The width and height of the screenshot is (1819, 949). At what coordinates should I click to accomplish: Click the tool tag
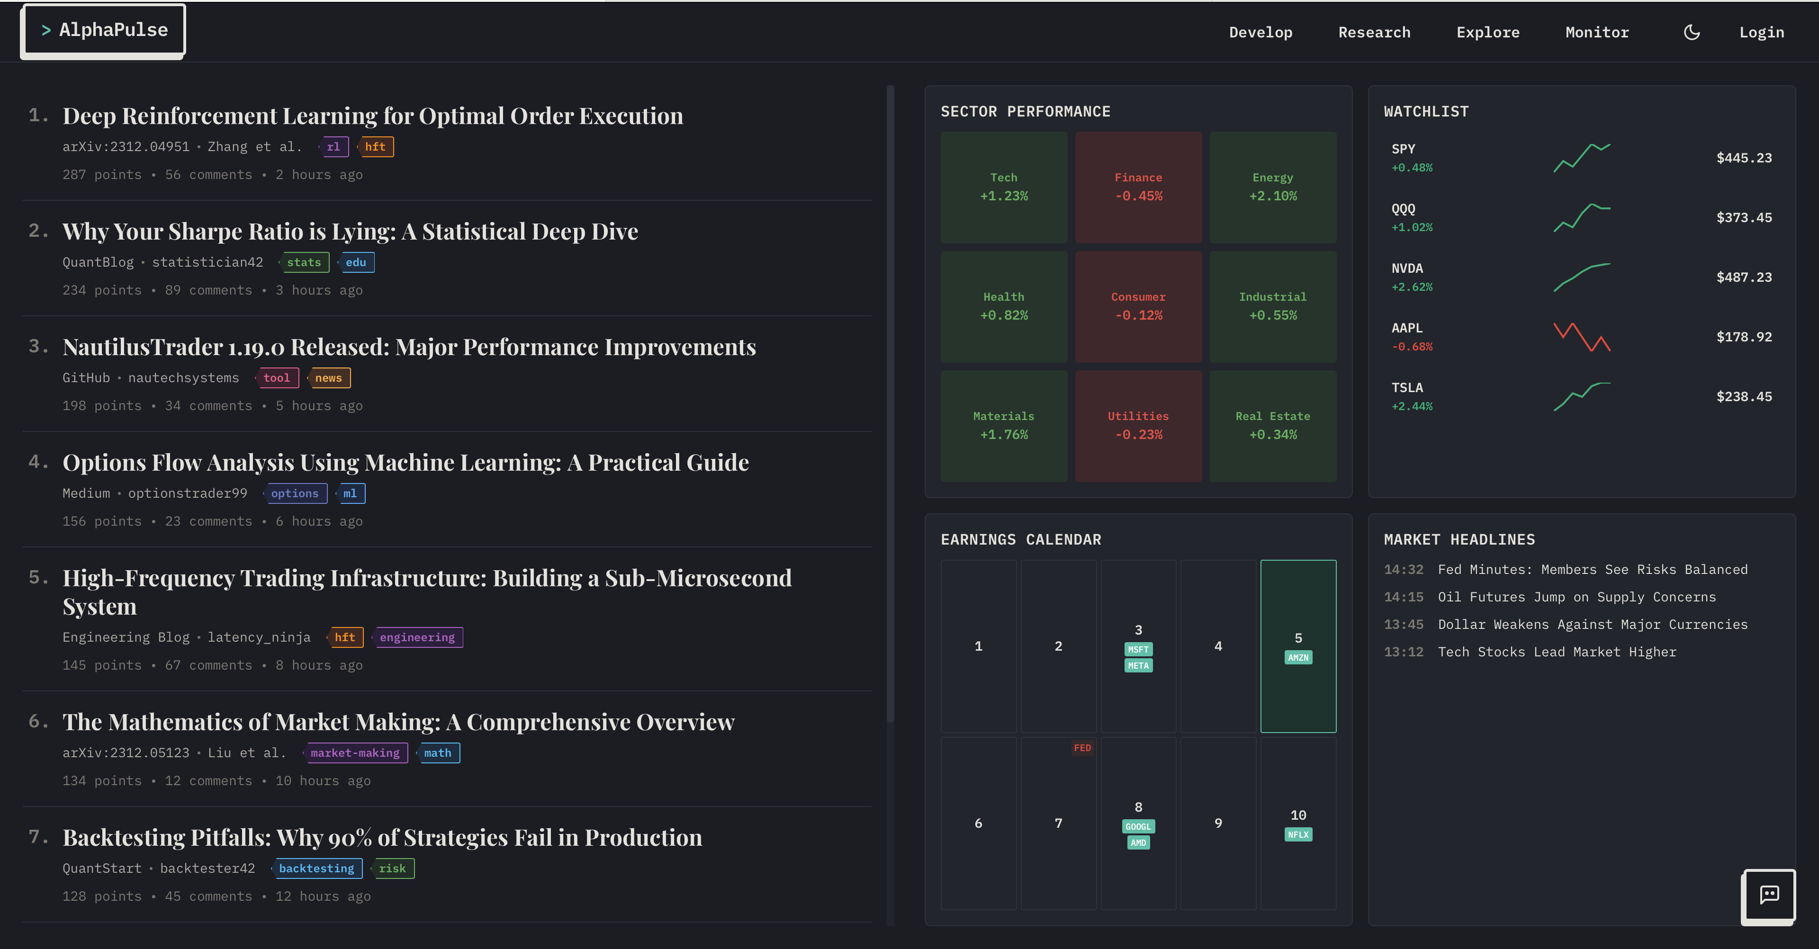pyautogui.click(x=276, y=378)
